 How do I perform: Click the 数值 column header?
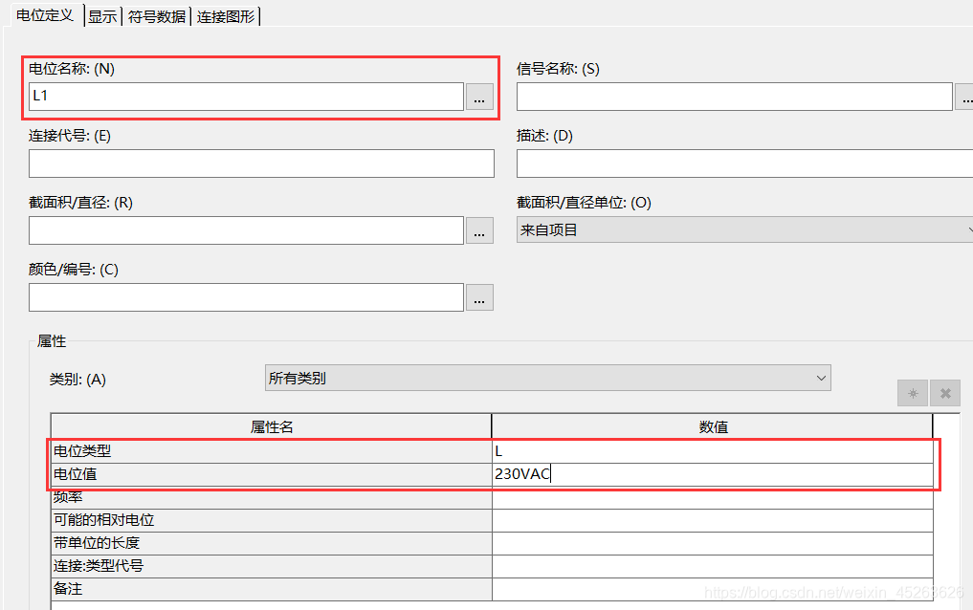pos(713,427)
